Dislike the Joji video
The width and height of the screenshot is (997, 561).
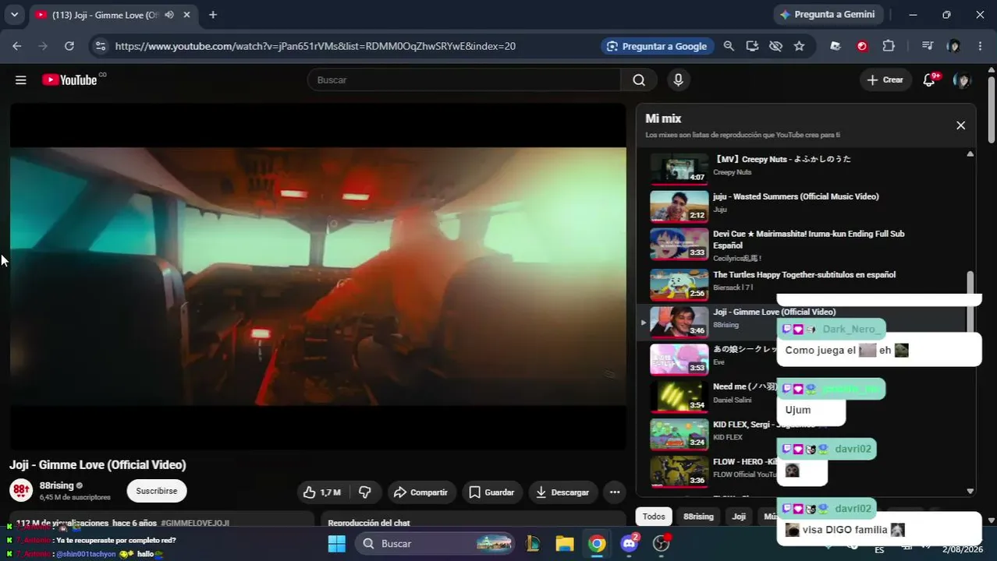click(x=364, y=492)
